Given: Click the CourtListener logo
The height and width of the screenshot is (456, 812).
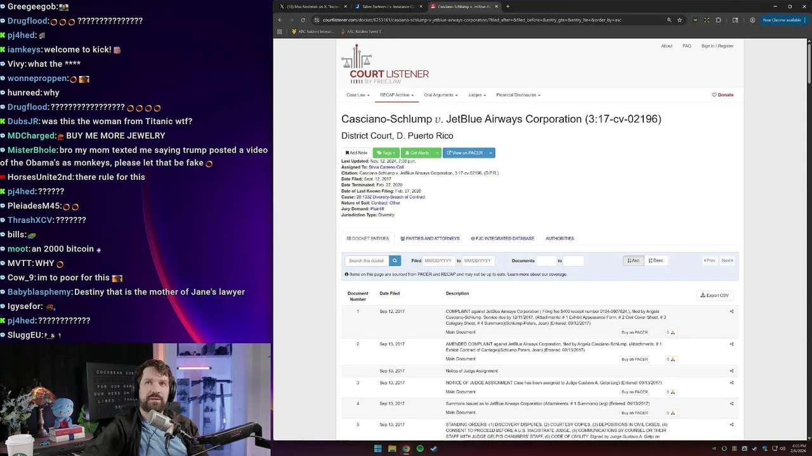Looking at the screenshot, I should [x=385, y=64].
